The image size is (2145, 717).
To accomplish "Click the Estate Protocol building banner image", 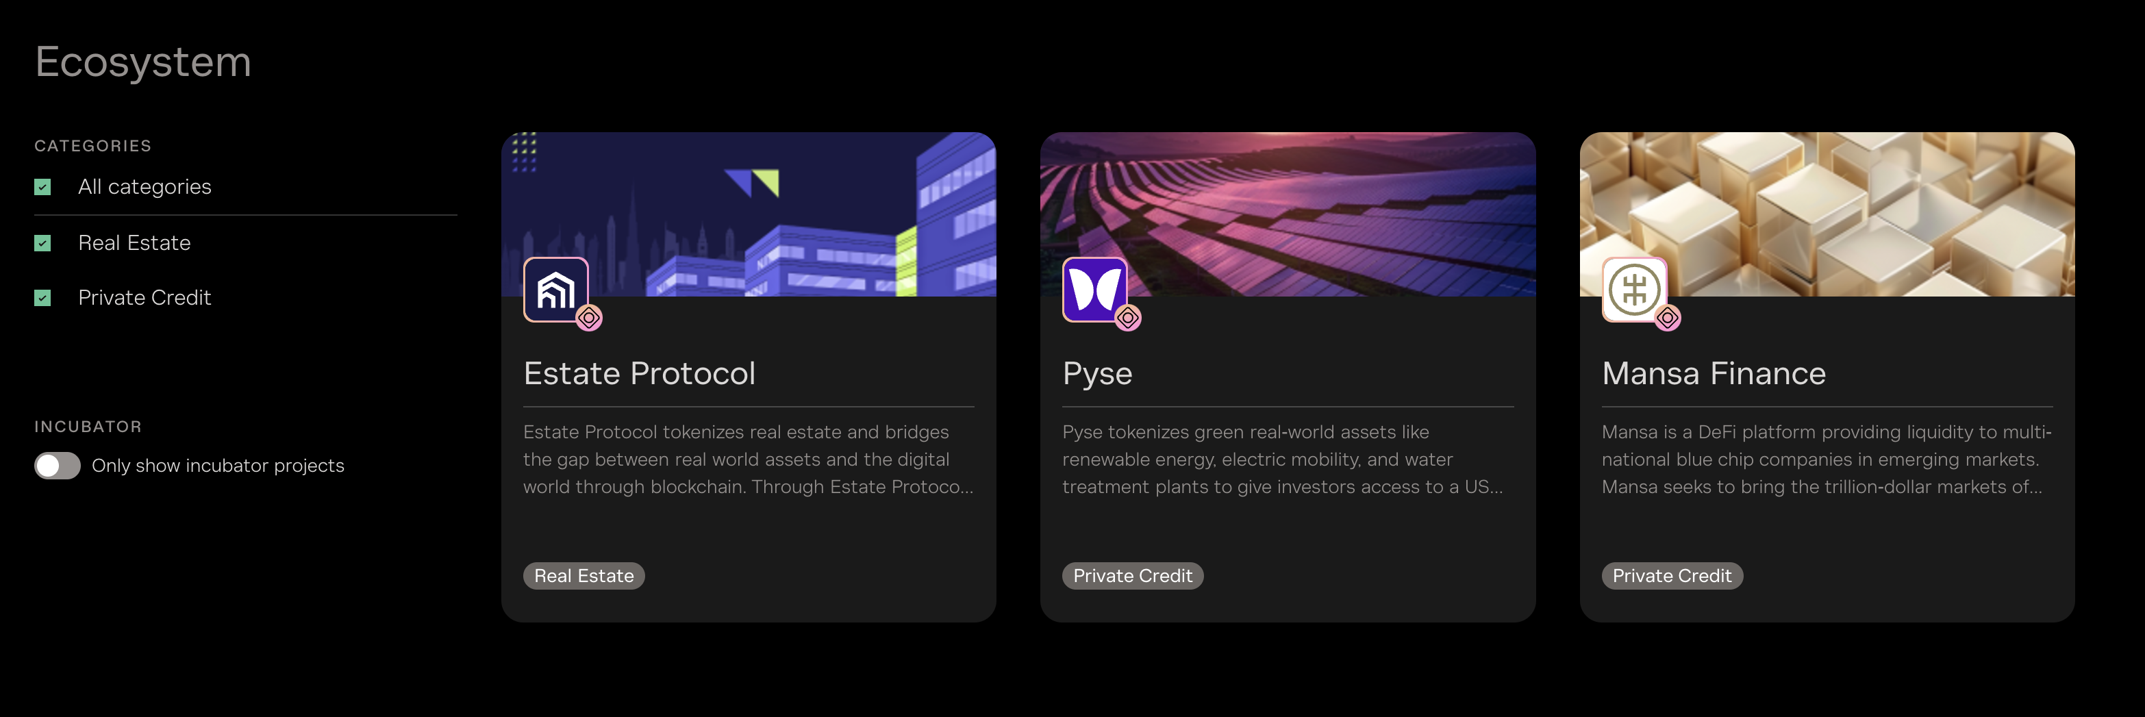I will [749, 214].
